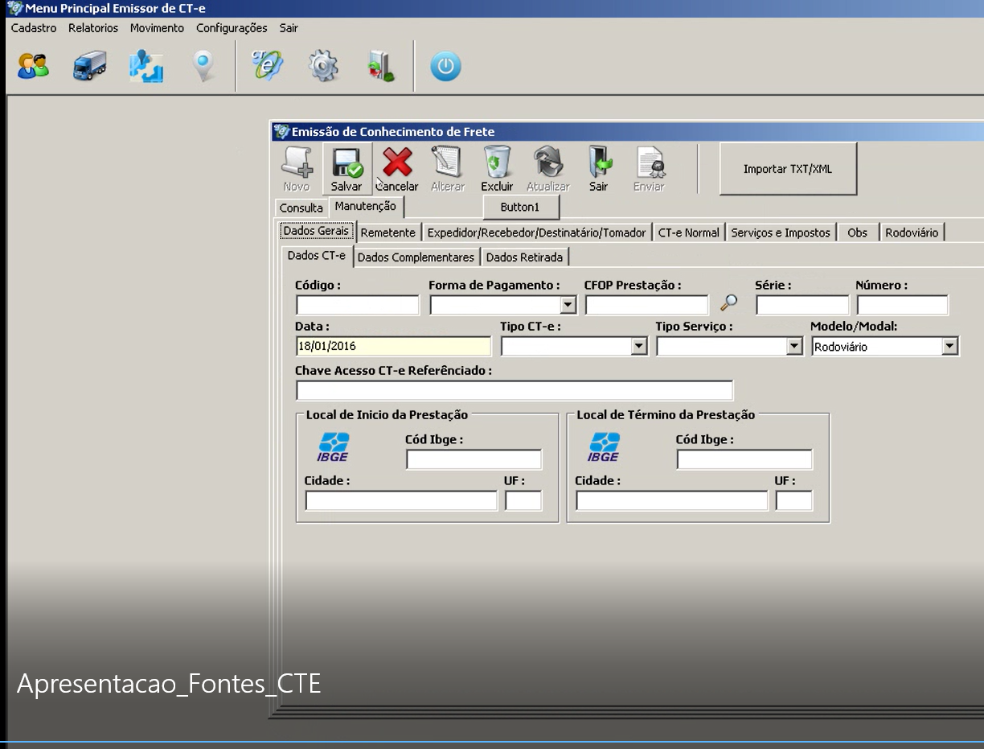Click the truck icon in main toolbar
The width and height of the screenshot is (984, 749).
[89, 66]
